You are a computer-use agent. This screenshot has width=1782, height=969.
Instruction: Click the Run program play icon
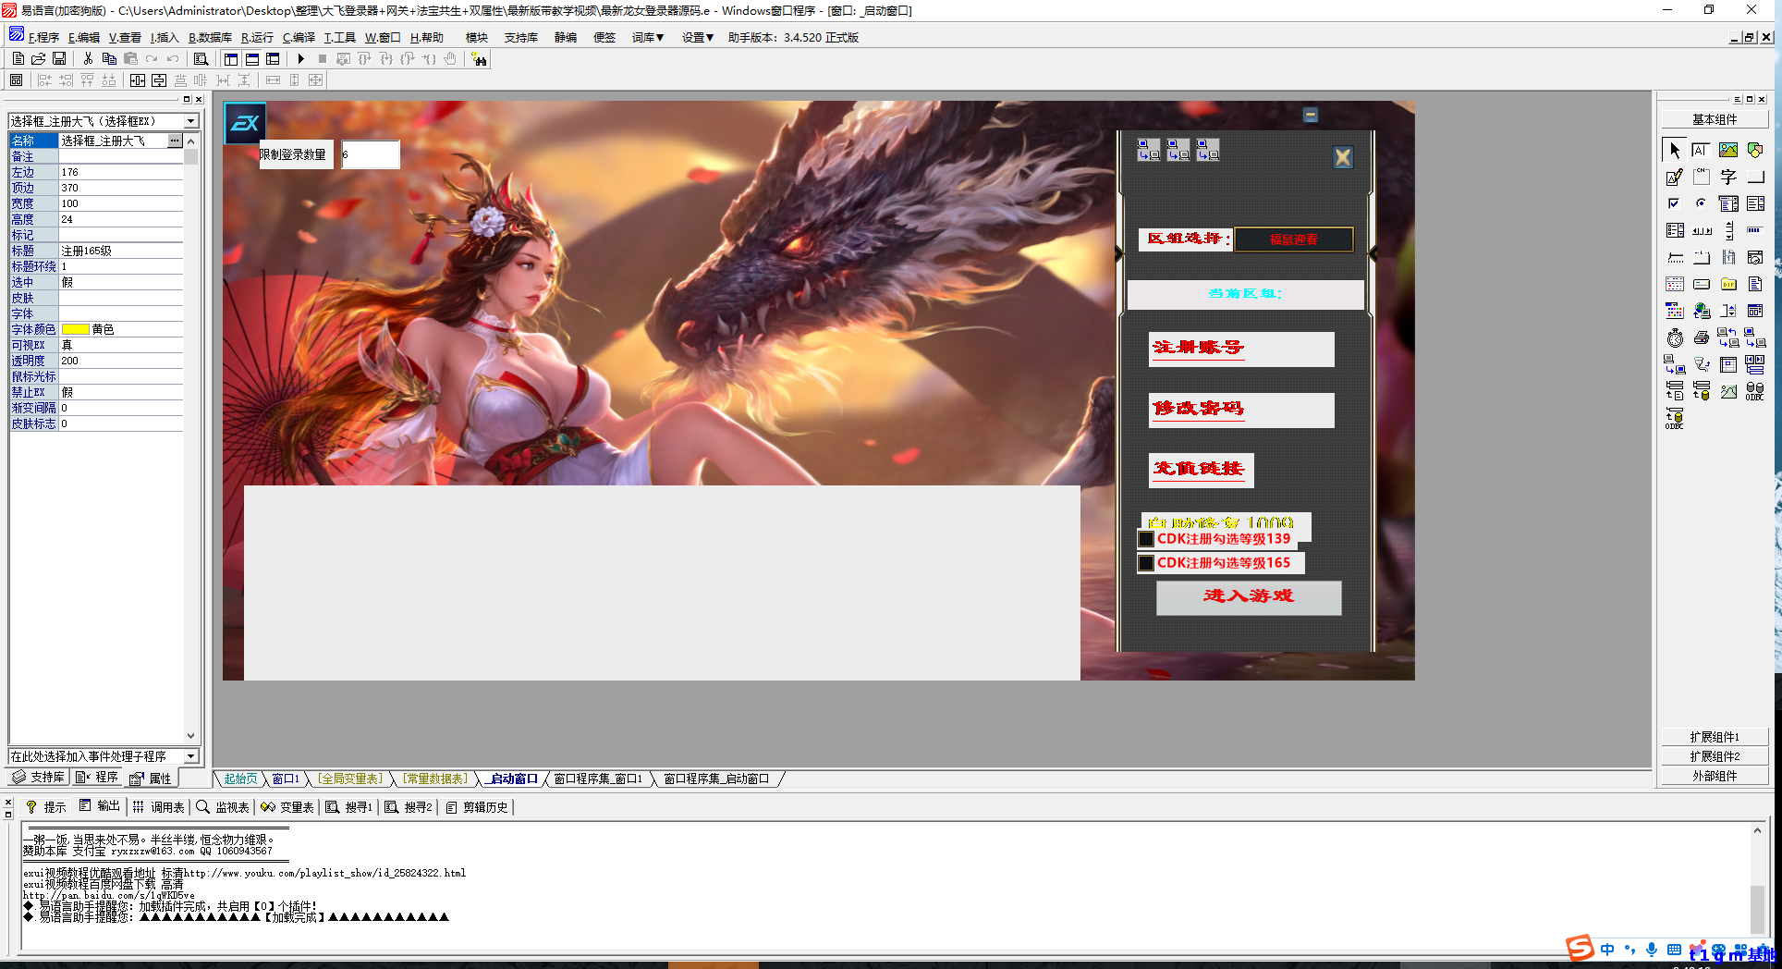click(300, 59)
